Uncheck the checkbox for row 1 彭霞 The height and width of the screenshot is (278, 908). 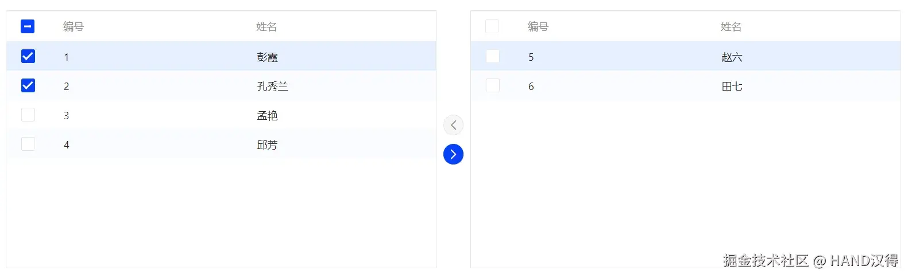pyautogui.click(x=28, y=56)
